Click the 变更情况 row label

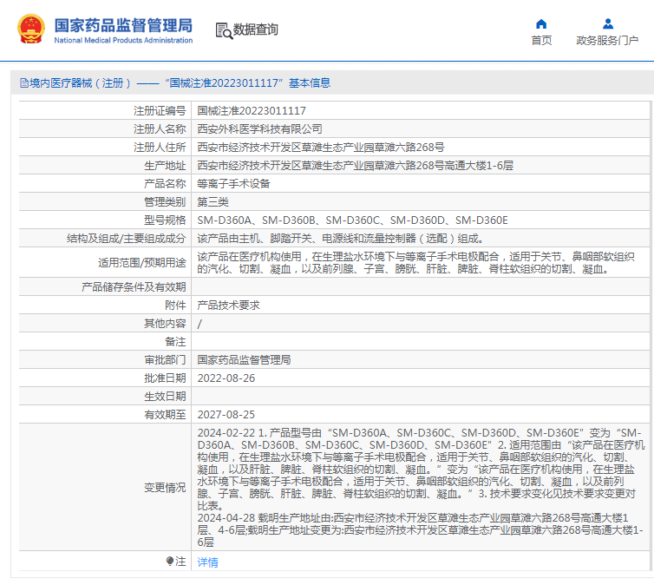(x=165, y=488)
